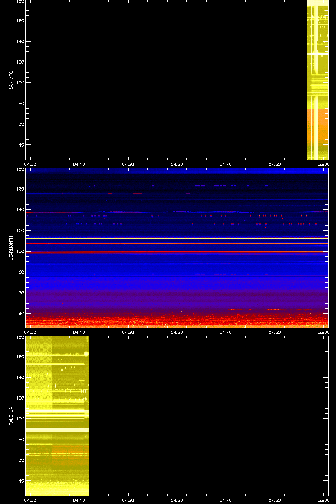
Task: Select 04:00 time label under Palehua panel
Action: [x=30, y=500]
